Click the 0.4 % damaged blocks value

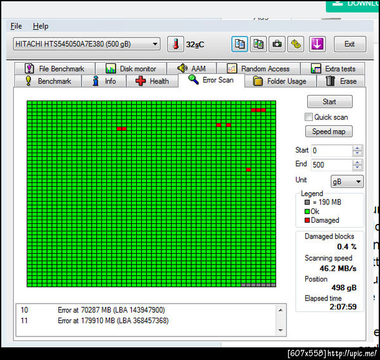346,247
